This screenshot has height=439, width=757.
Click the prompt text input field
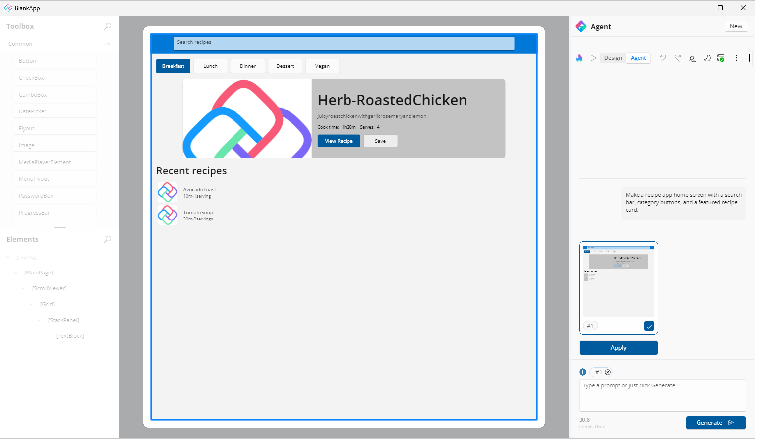point(662,395)
